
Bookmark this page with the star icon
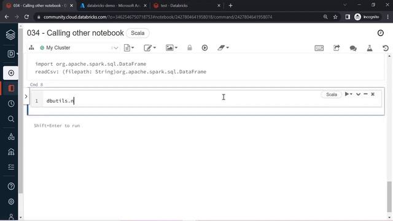tap(335, 17)
